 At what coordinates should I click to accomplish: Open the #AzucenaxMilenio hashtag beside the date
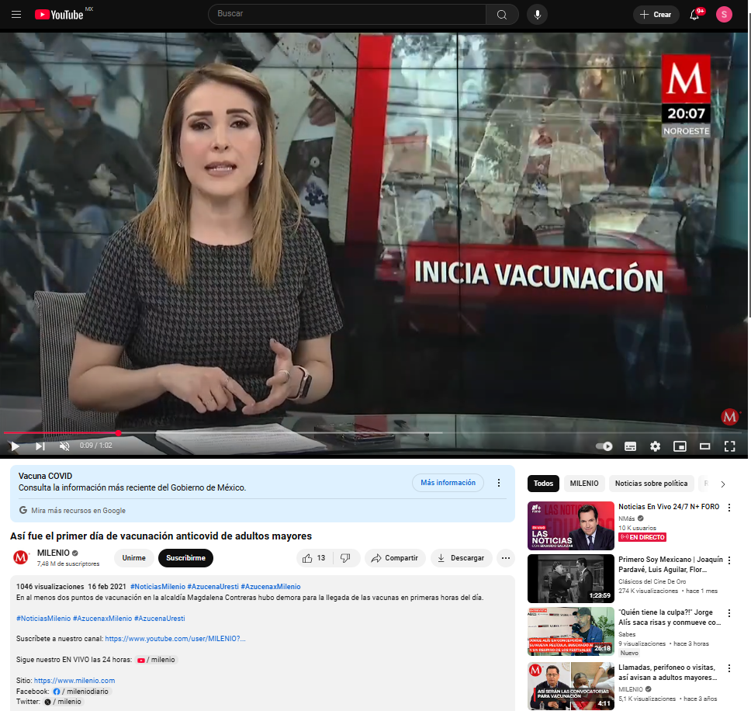(x=271, y=587)
